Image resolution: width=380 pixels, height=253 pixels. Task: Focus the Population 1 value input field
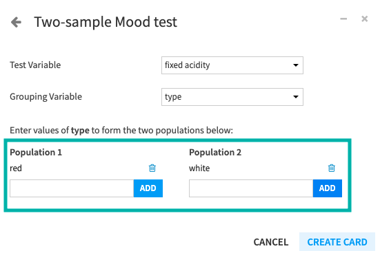(x=72, y=188)
